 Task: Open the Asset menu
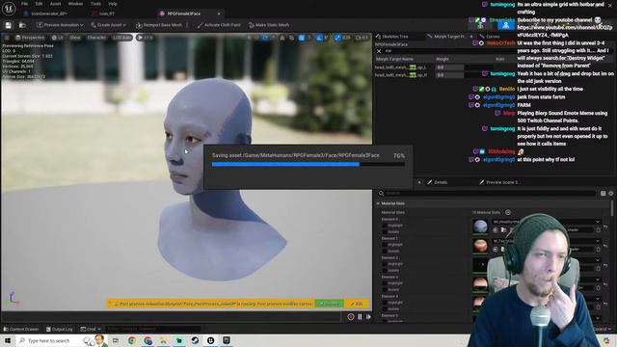tap(56, 4)
